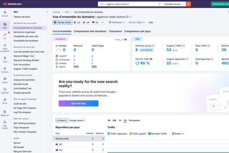
Task: Open Analyse de backlinks
Action: pos(24,80)
